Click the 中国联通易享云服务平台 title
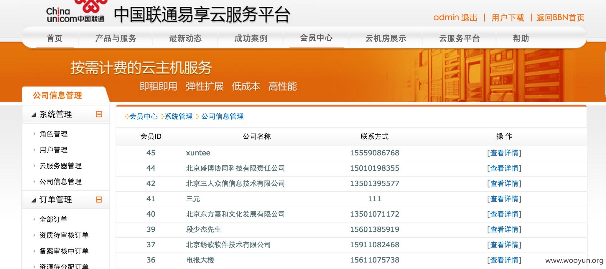 [202, 15]
